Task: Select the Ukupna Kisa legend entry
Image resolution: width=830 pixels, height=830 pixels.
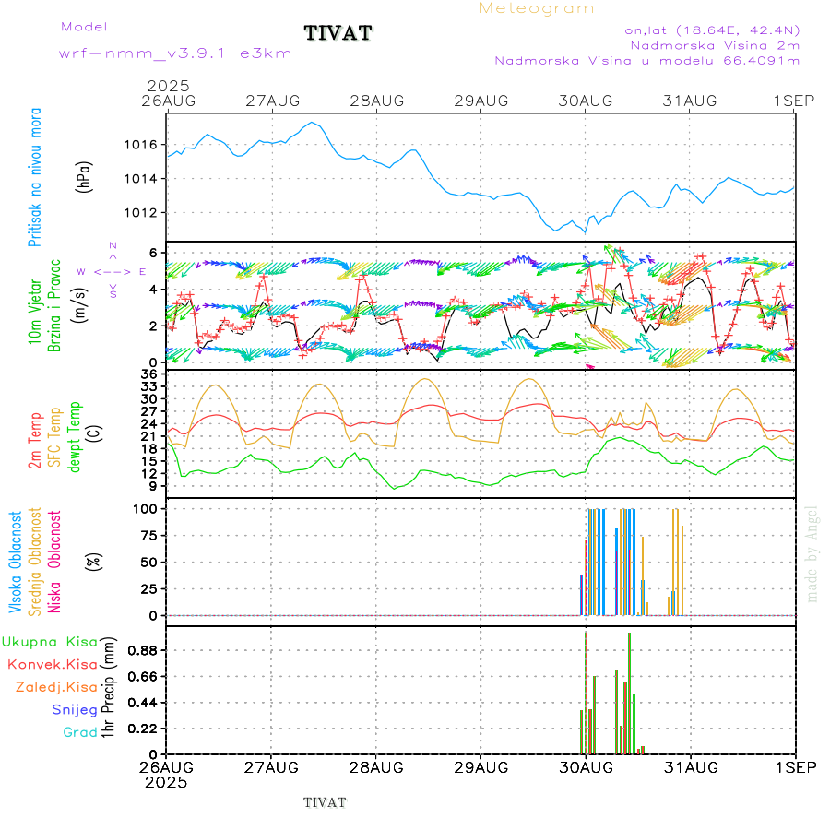Action: click(49, 641)
